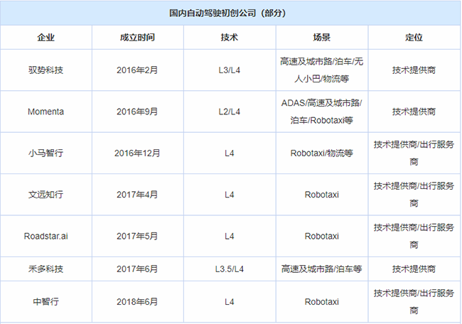Click L4 in the Roadstar.ai row
462x324 pixels.
tap(230, 236)
